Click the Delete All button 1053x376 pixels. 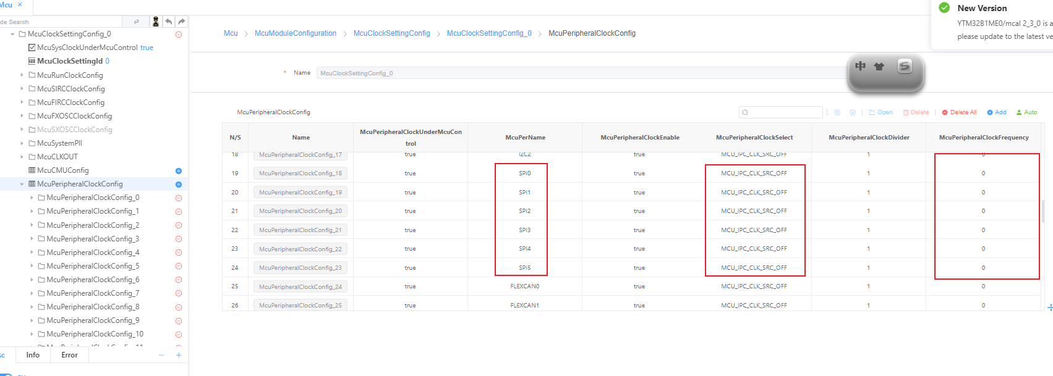pos(960,112)
